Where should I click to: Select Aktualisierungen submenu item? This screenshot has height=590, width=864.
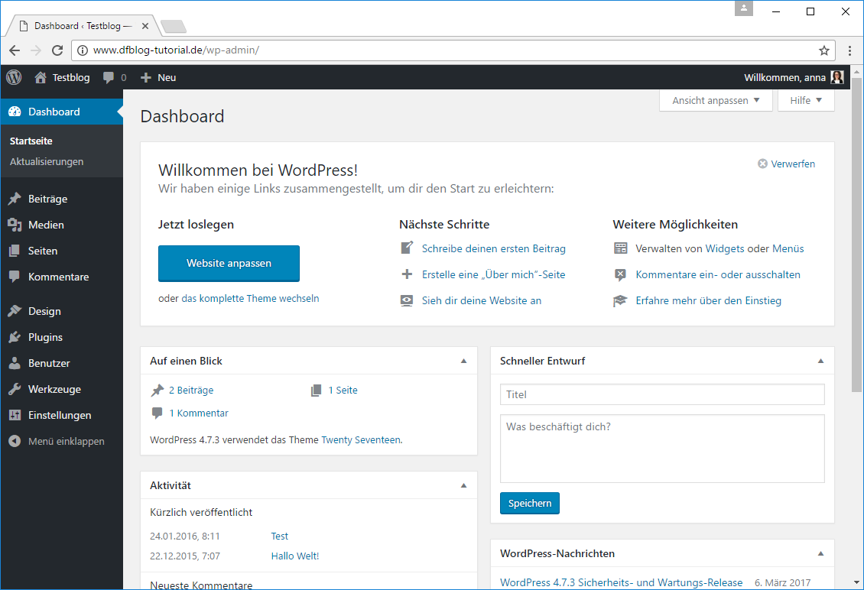coord(47,161)
